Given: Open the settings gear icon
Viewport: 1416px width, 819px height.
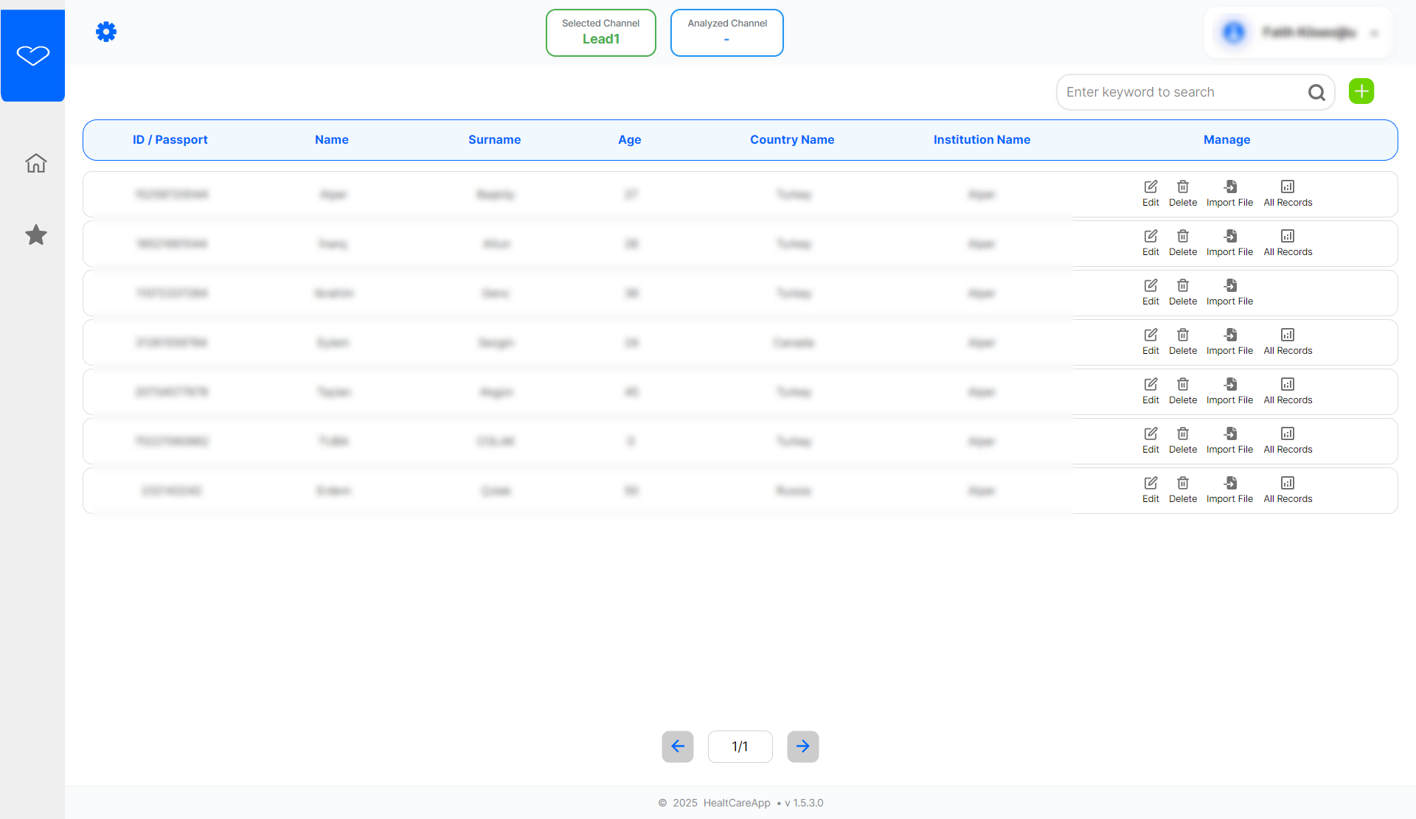Looking at the screenshot, I should [106, 32].
